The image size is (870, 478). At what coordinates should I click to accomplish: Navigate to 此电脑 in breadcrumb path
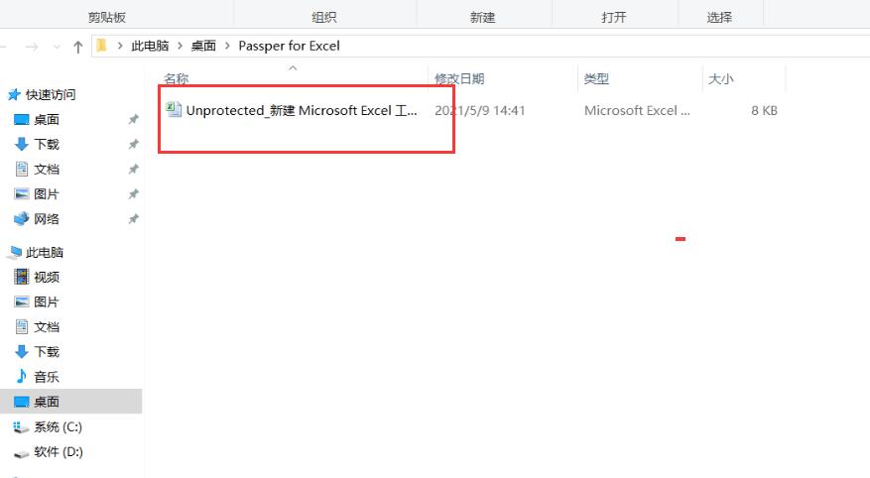point(150,46)
